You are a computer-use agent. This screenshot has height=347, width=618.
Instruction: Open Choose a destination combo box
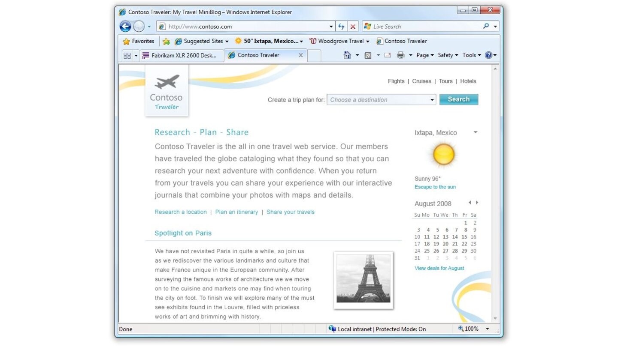(382, 100)
